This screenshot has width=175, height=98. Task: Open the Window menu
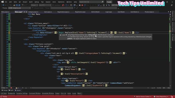[69, 2]
